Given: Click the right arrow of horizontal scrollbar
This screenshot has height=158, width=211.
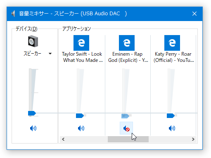Looking at the screenshot, I should pyautogui.click(x=193, y=139).
